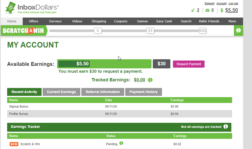Open the Surveys menu
252x149 pixels.
point(55,21)
